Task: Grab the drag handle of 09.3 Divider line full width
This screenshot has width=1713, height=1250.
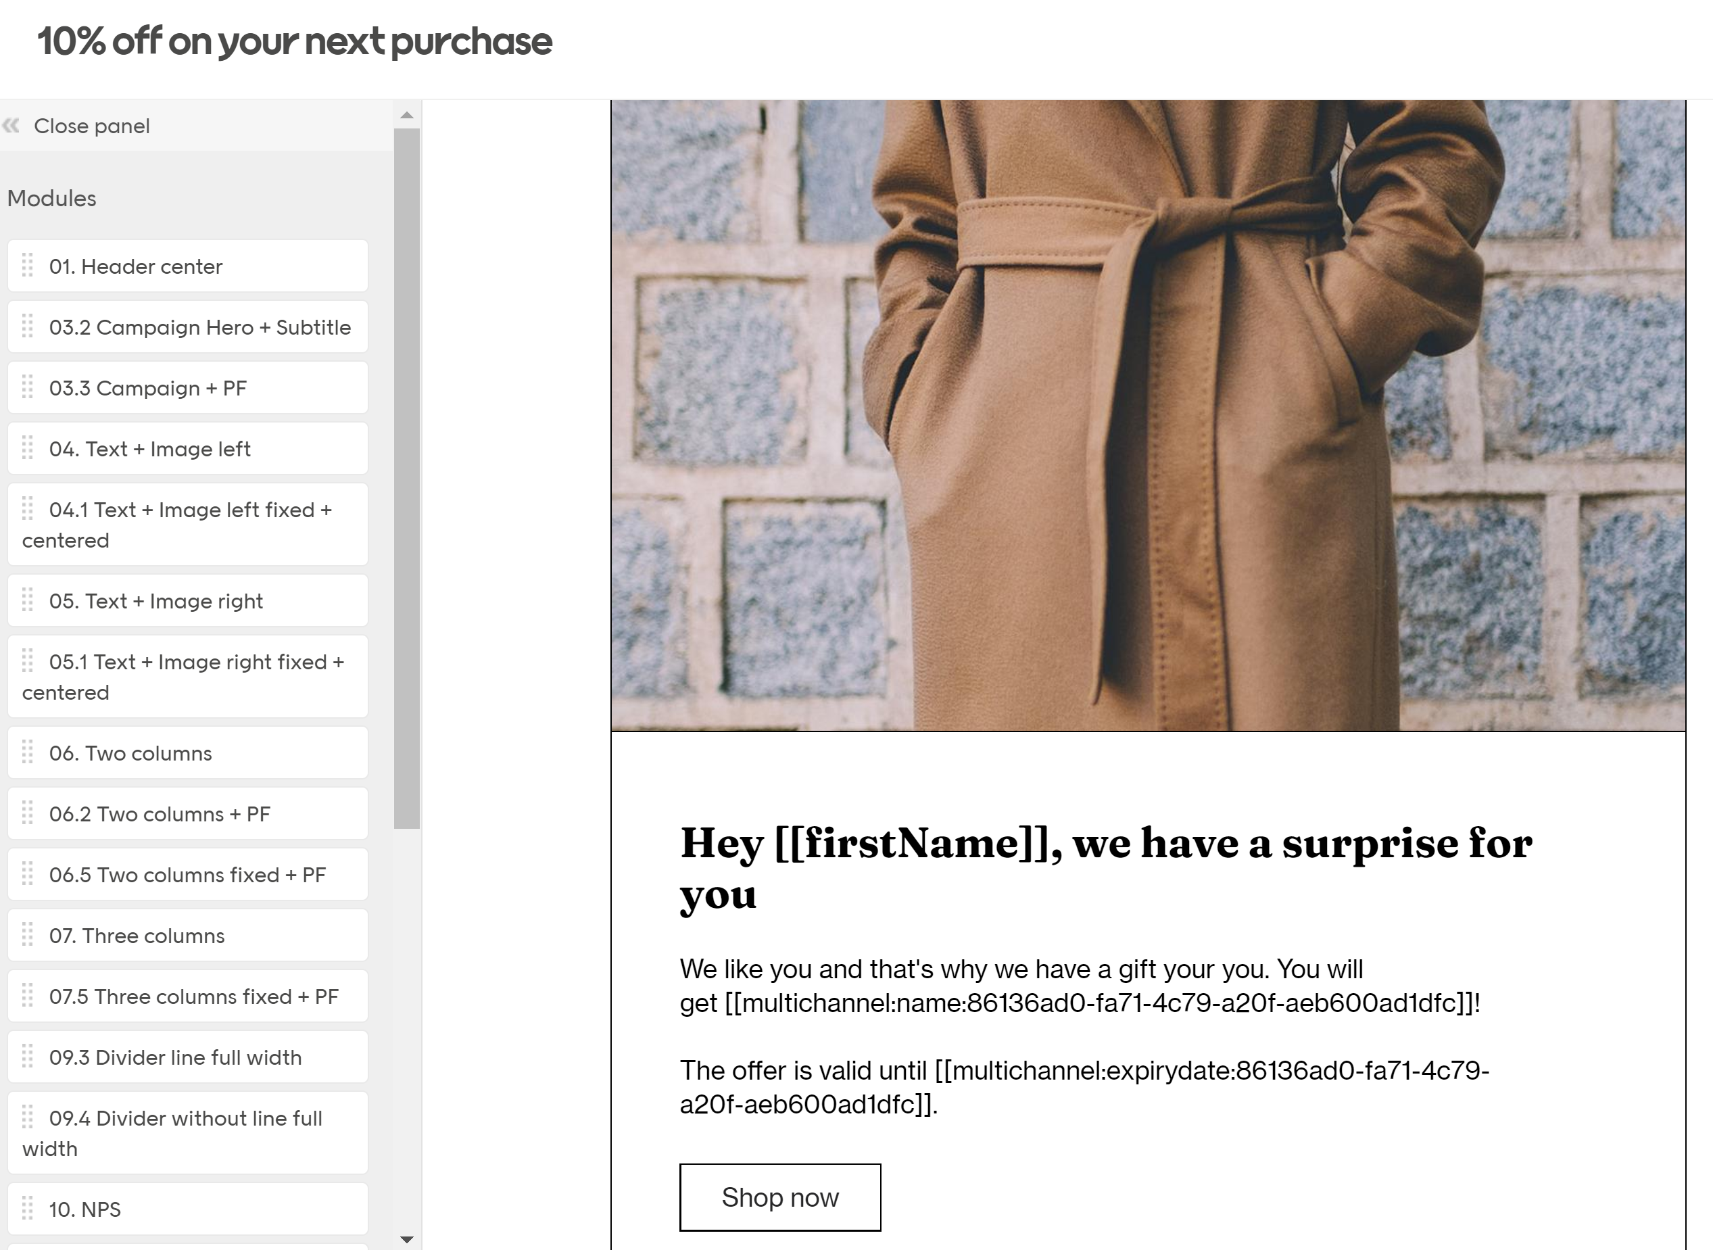Action: tap(29, 1056)
